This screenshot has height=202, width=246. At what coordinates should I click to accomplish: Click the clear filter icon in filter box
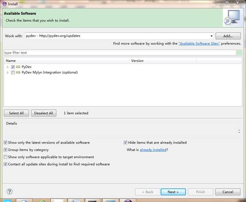239,53
